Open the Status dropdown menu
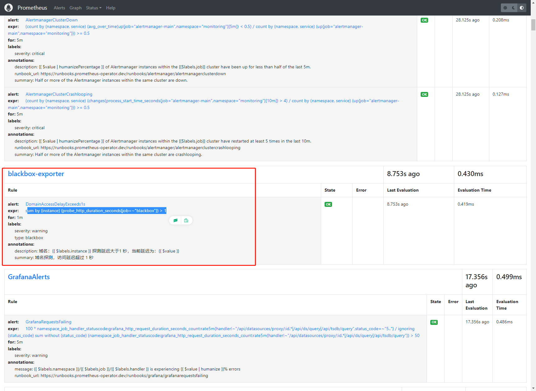The image size is (536, 391). click(x=94, y=8)
